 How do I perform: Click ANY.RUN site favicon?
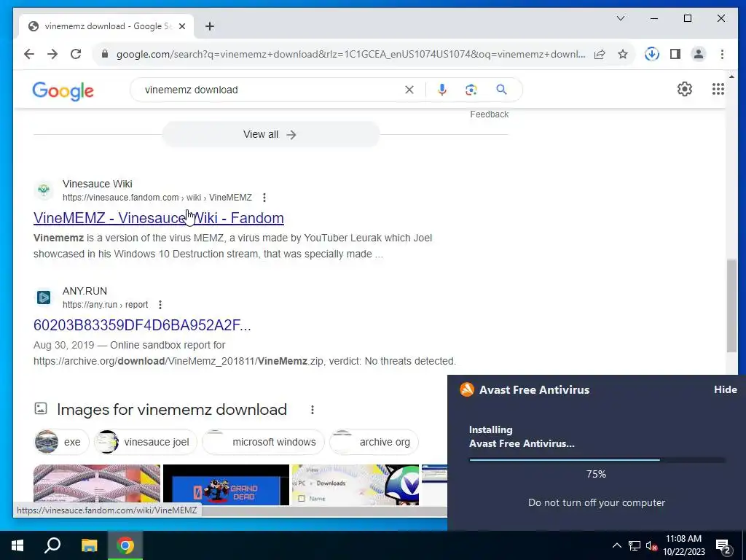click(44, 297)
